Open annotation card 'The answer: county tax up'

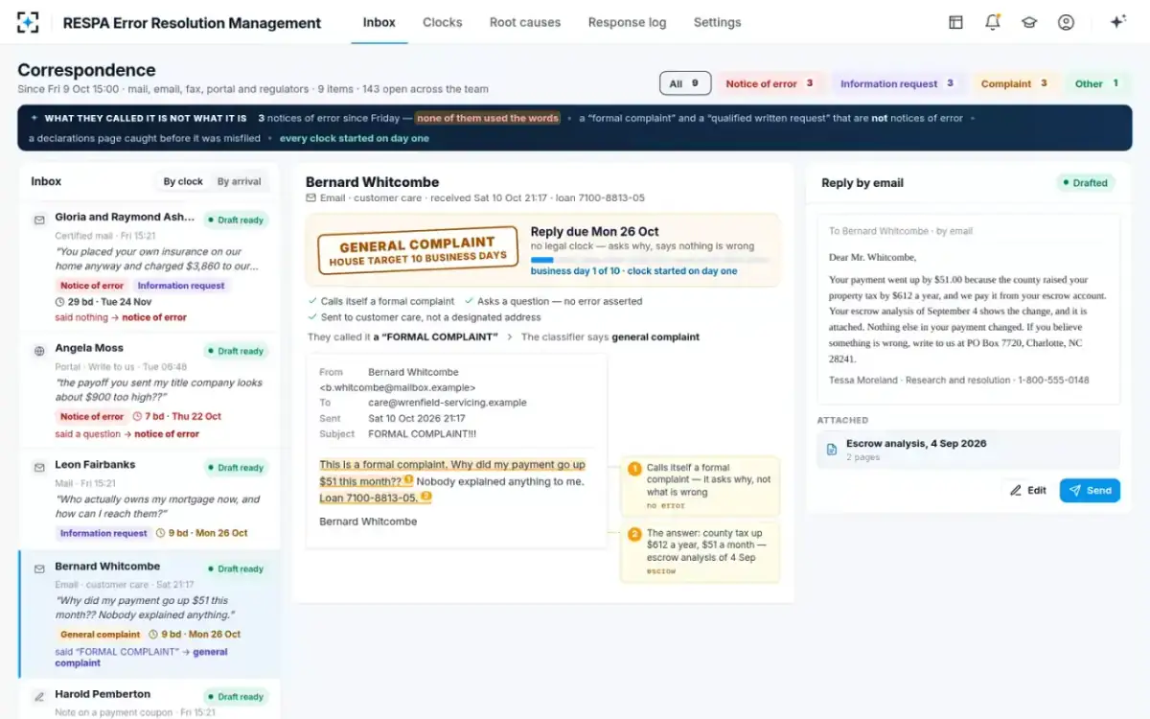pyautogui.click(x=700, y=551)
